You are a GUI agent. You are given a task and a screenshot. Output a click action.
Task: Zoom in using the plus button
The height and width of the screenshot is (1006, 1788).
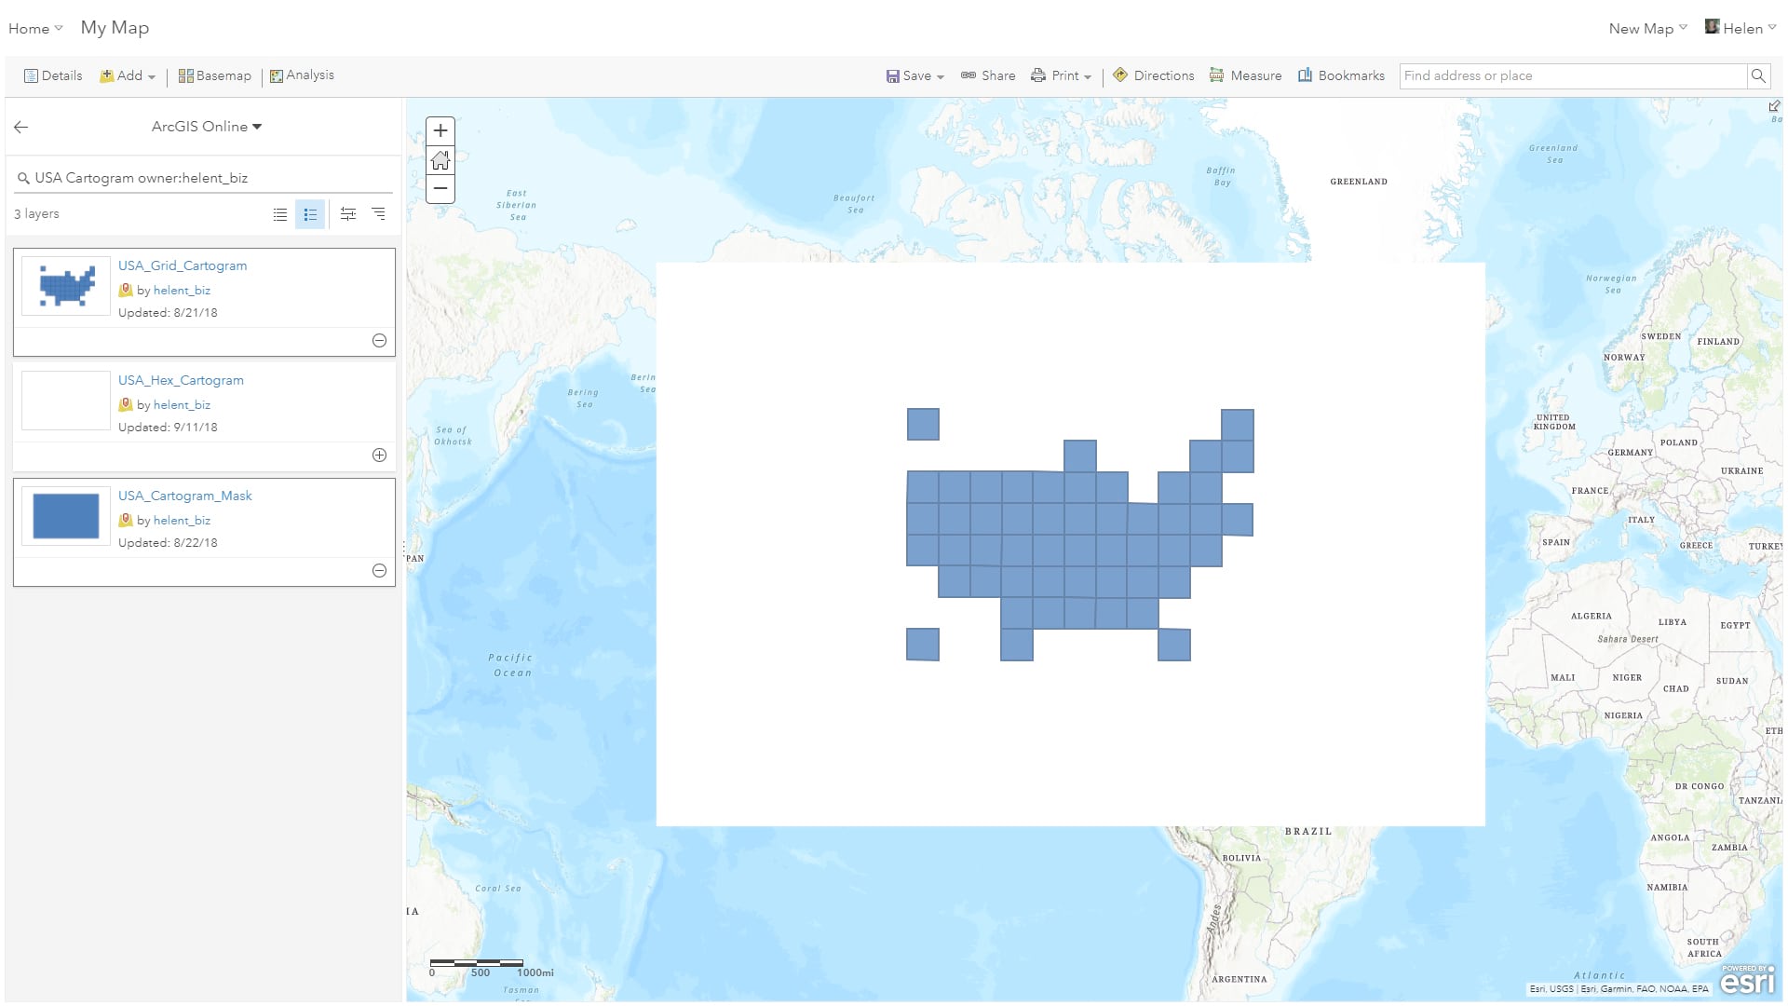pos(440,130)
